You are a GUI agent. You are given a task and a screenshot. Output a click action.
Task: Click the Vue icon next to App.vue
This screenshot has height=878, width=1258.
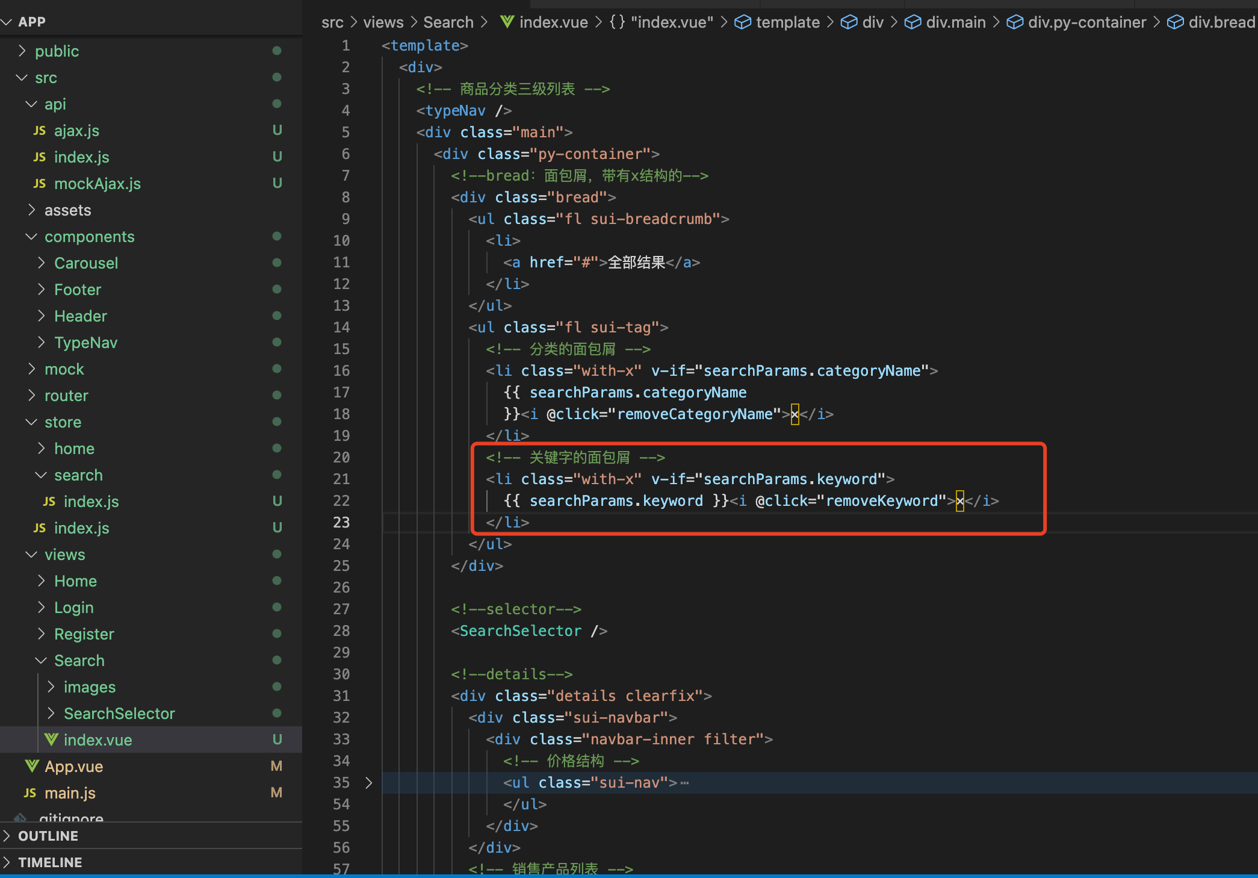pos(32,767)
